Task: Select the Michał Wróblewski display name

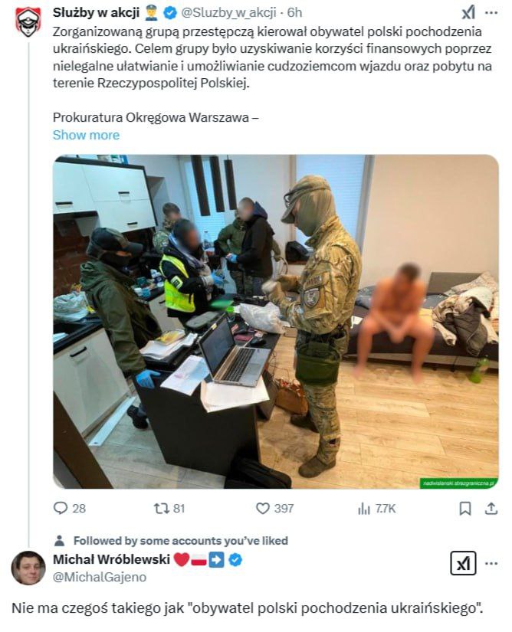Action: click(111, 559)
